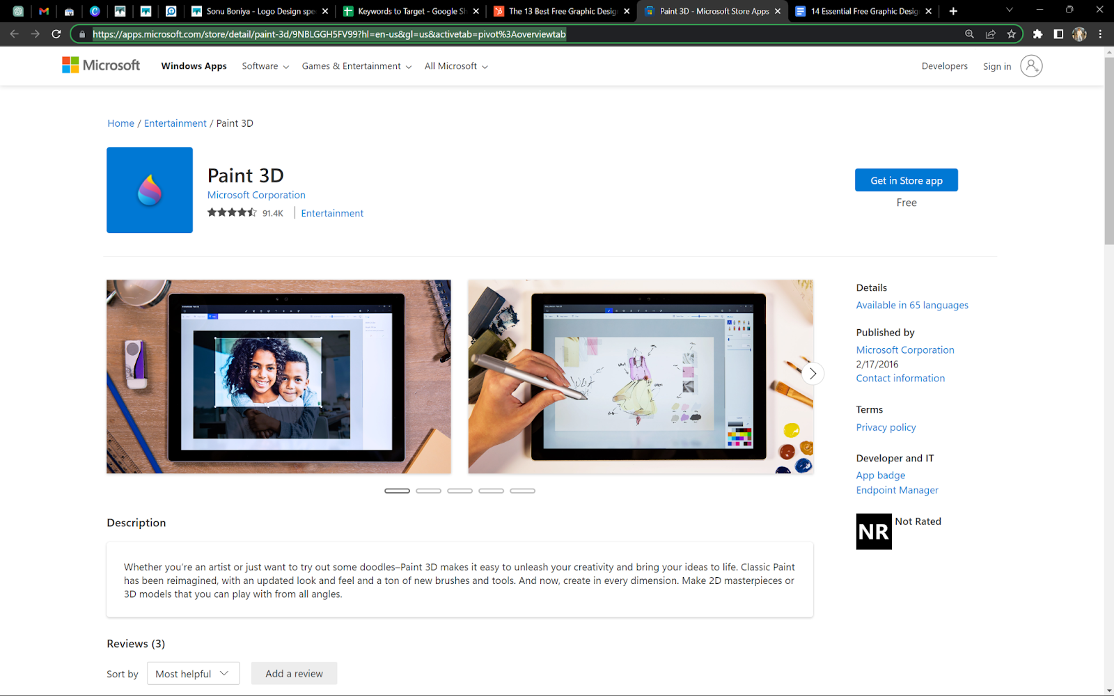This screenshot has height=696, width=1114.
Task: Toggle the browser side panel
Action: pyautogui.click(x=1058, y=34)
